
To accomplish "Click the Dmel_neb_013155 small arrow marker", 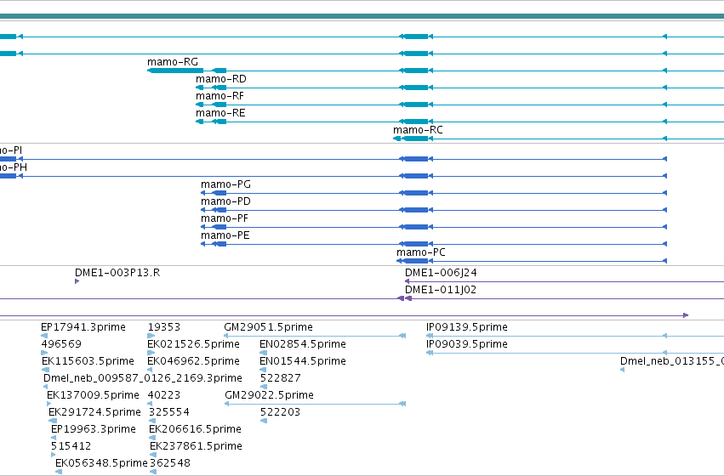I will point(623,370).
